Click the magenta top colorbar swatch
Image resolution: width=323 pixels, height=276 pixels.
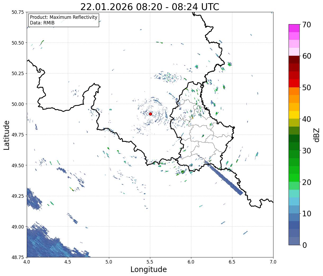tap(294, 28)
